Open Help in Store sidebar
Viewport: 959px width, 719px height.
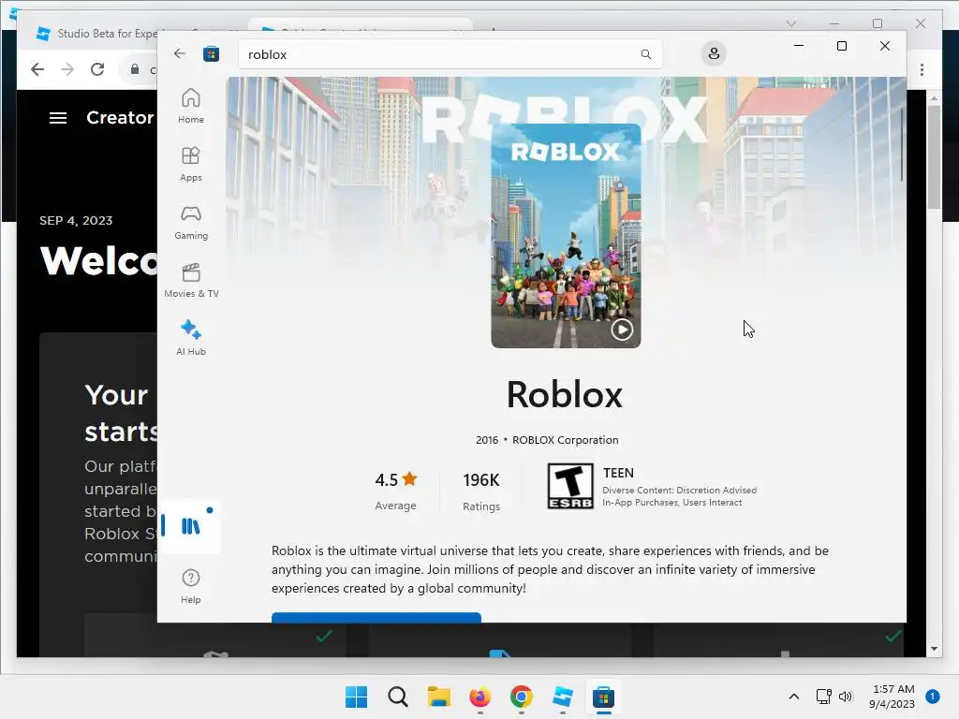click(x=191, y=587)
